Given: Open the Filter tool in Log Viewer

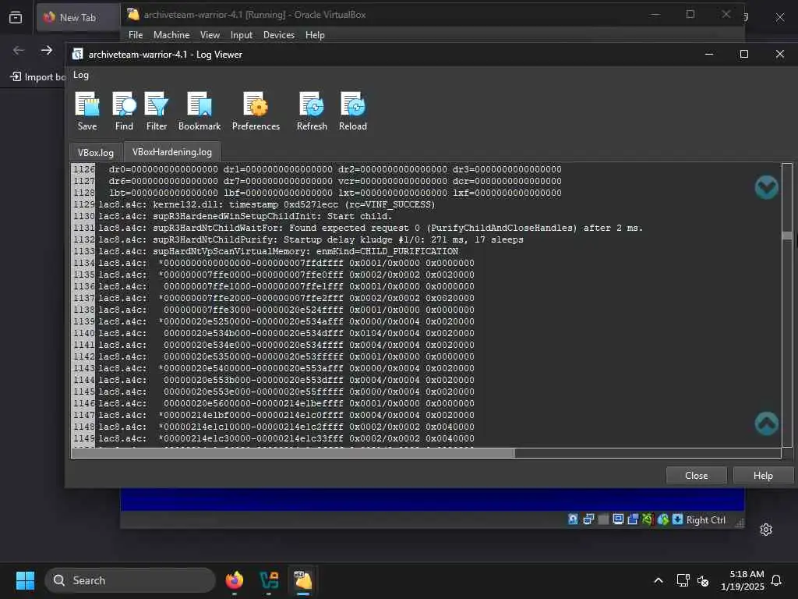Looking at the screenshot, I should pyautogui.click(x=156, y=111).
